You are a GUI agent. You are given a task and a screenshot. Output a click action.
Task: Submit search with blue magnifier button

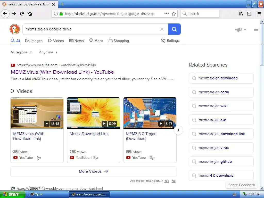[x=174, y=29]
